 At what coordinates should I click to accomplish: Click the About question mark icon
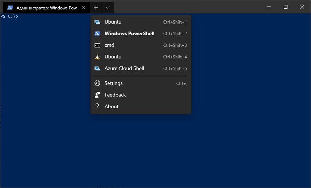click(97, 106)
